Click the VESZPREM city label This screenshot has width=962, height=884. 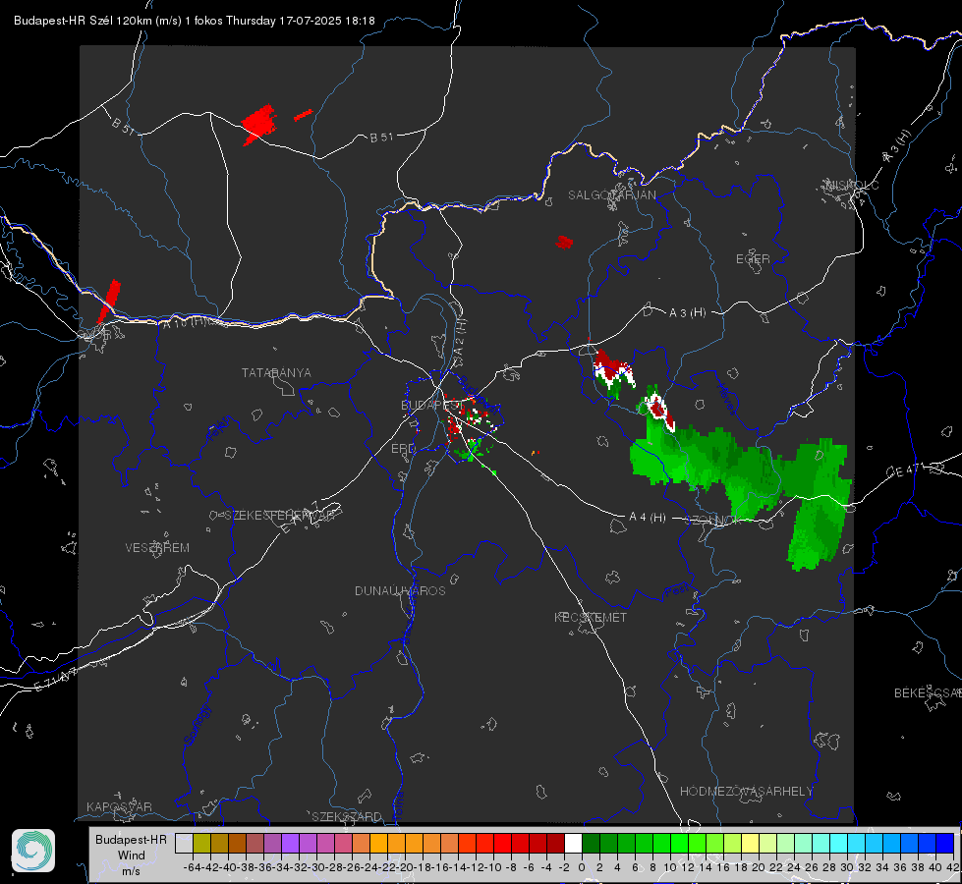pos(157,548)
